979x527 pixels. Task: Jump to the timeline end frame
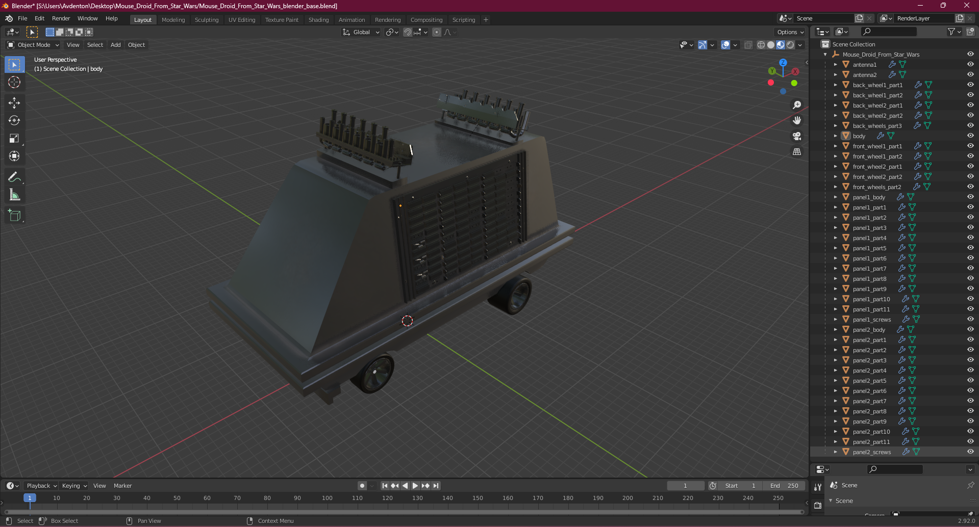click(436, 486)
